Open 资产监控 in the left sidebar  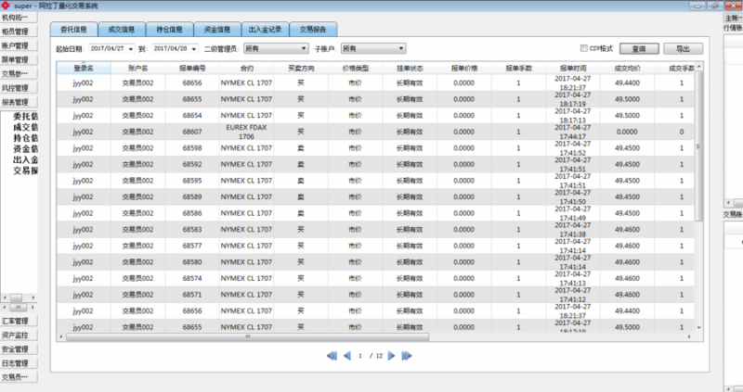tap(19, 335)
